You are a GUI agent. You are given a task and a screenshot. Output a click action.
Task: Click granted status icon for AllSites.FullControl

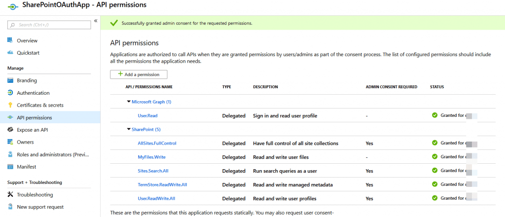(434, 143)
